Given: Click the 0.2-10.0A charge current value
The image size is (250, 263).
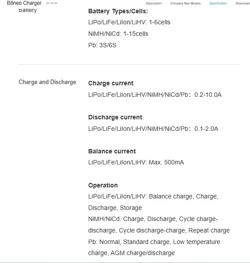Looking at the screenshot, I should click(208, 95).
